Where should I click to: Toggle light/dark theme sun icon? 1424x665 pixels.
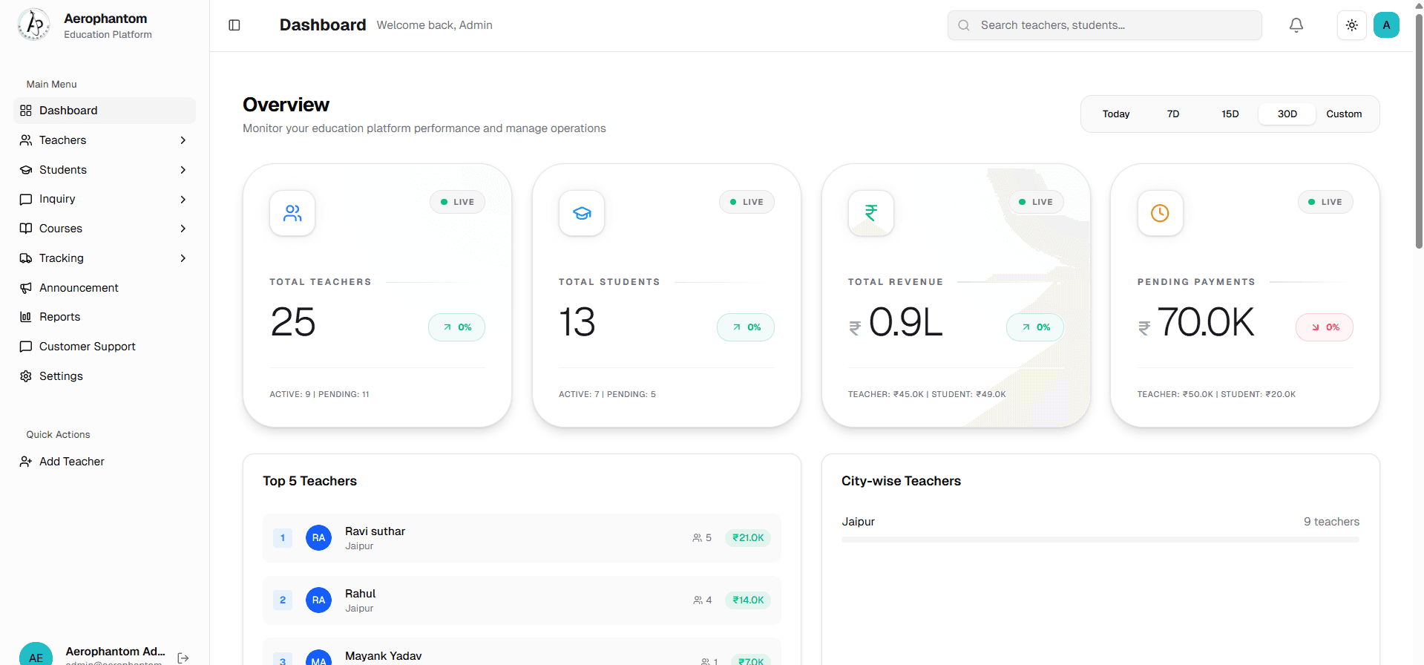tap(1352, 25)
